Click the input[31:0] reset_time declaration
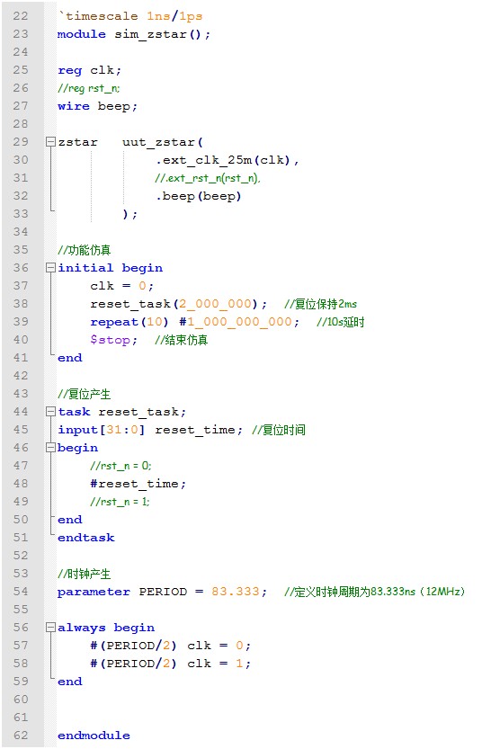The width and height of the screenshot is (482, 749). pos(150,430)
